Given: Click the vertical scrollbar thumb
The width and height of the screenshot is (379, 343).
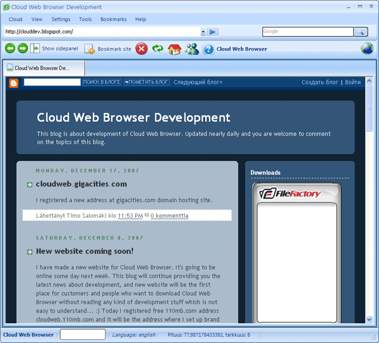Looking at the screenshot, I should tap(369, 108).
